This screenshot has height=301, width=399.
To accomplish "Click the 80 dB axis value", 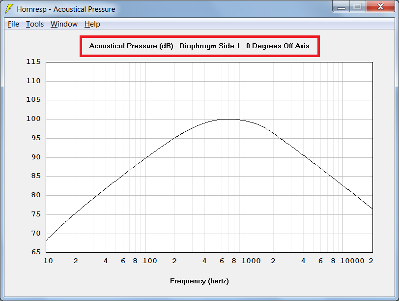I will (x=36, y=195).
